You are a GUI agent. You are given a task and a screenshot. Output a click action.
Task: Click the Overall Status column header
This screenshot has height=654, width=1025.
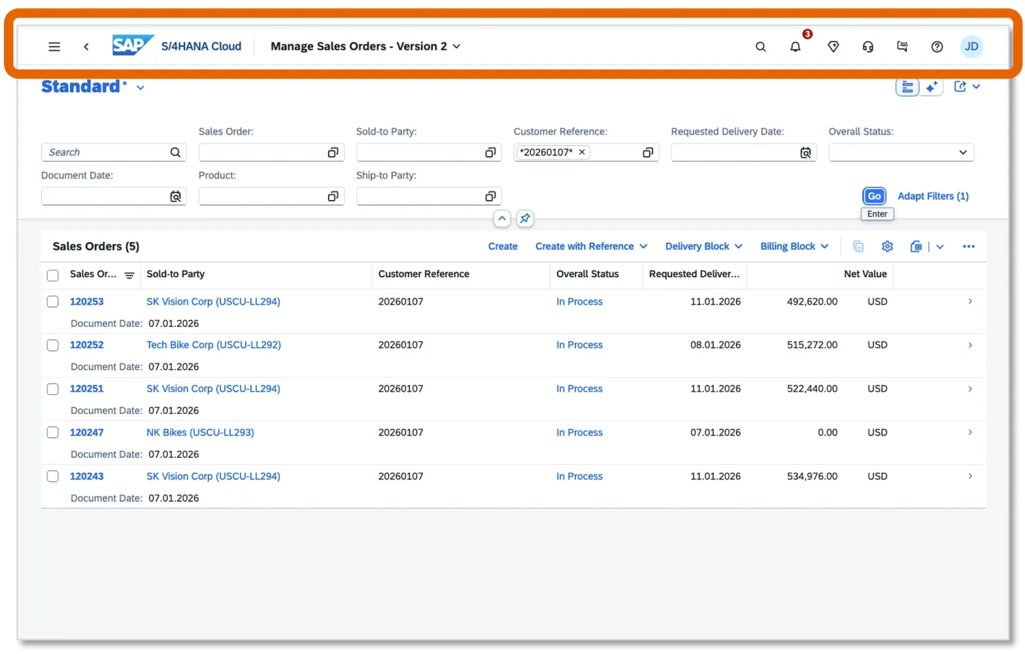[588, 274]
